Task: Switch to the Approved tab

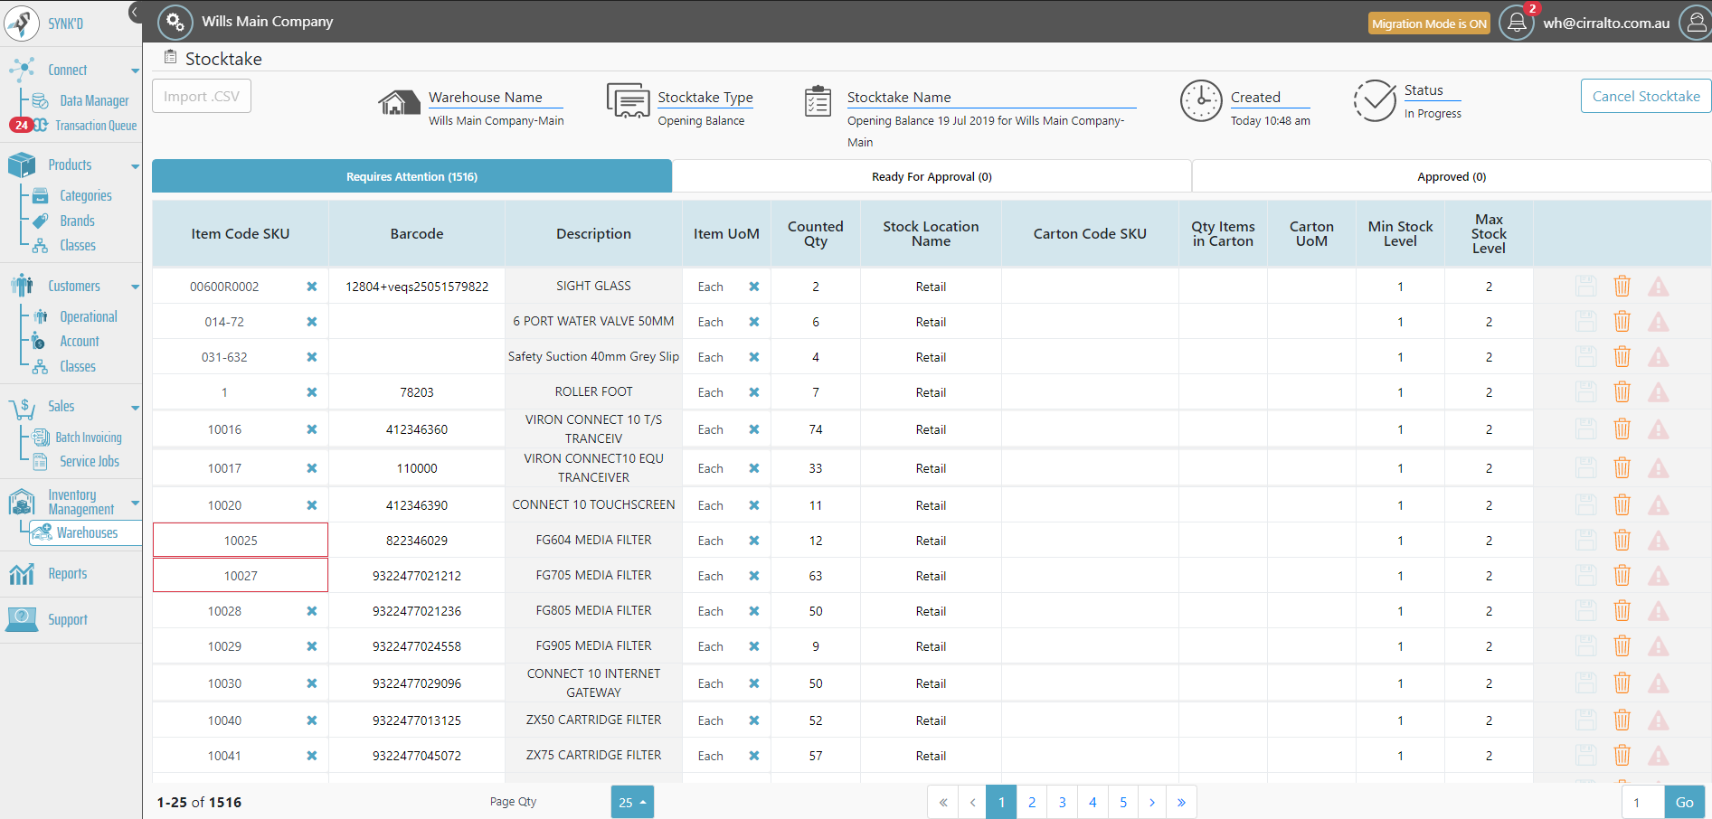Action: point(1451,176)
